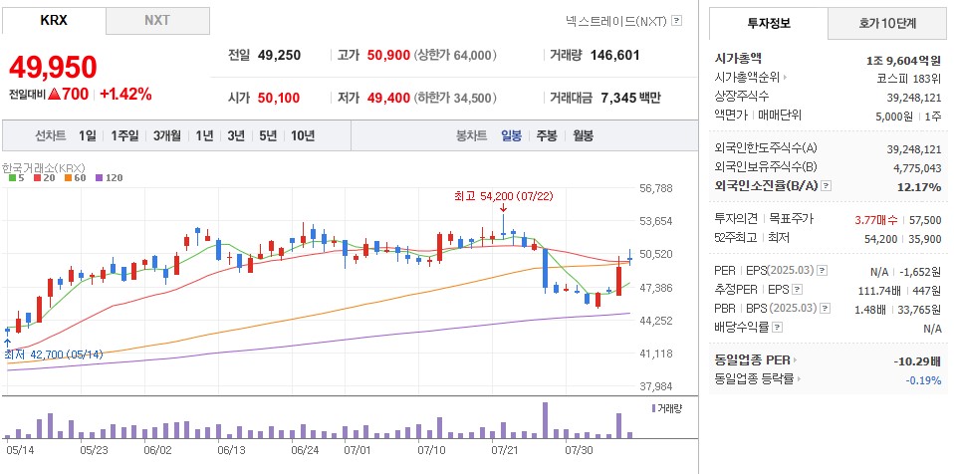
Task: Click the foreign ratio 12.17%
Action: click(919, 187)
